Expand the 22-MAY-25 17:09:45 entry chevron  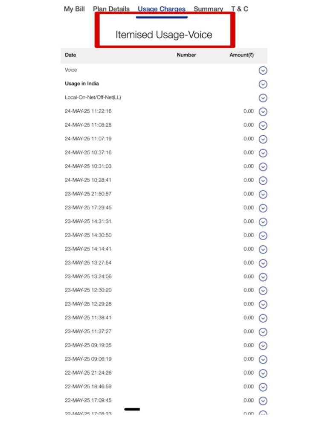coord(263,401)
